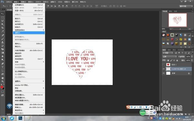Screen dimensions: 194x121
Task: Click the black background color swatch
Action: click(4, 89)
